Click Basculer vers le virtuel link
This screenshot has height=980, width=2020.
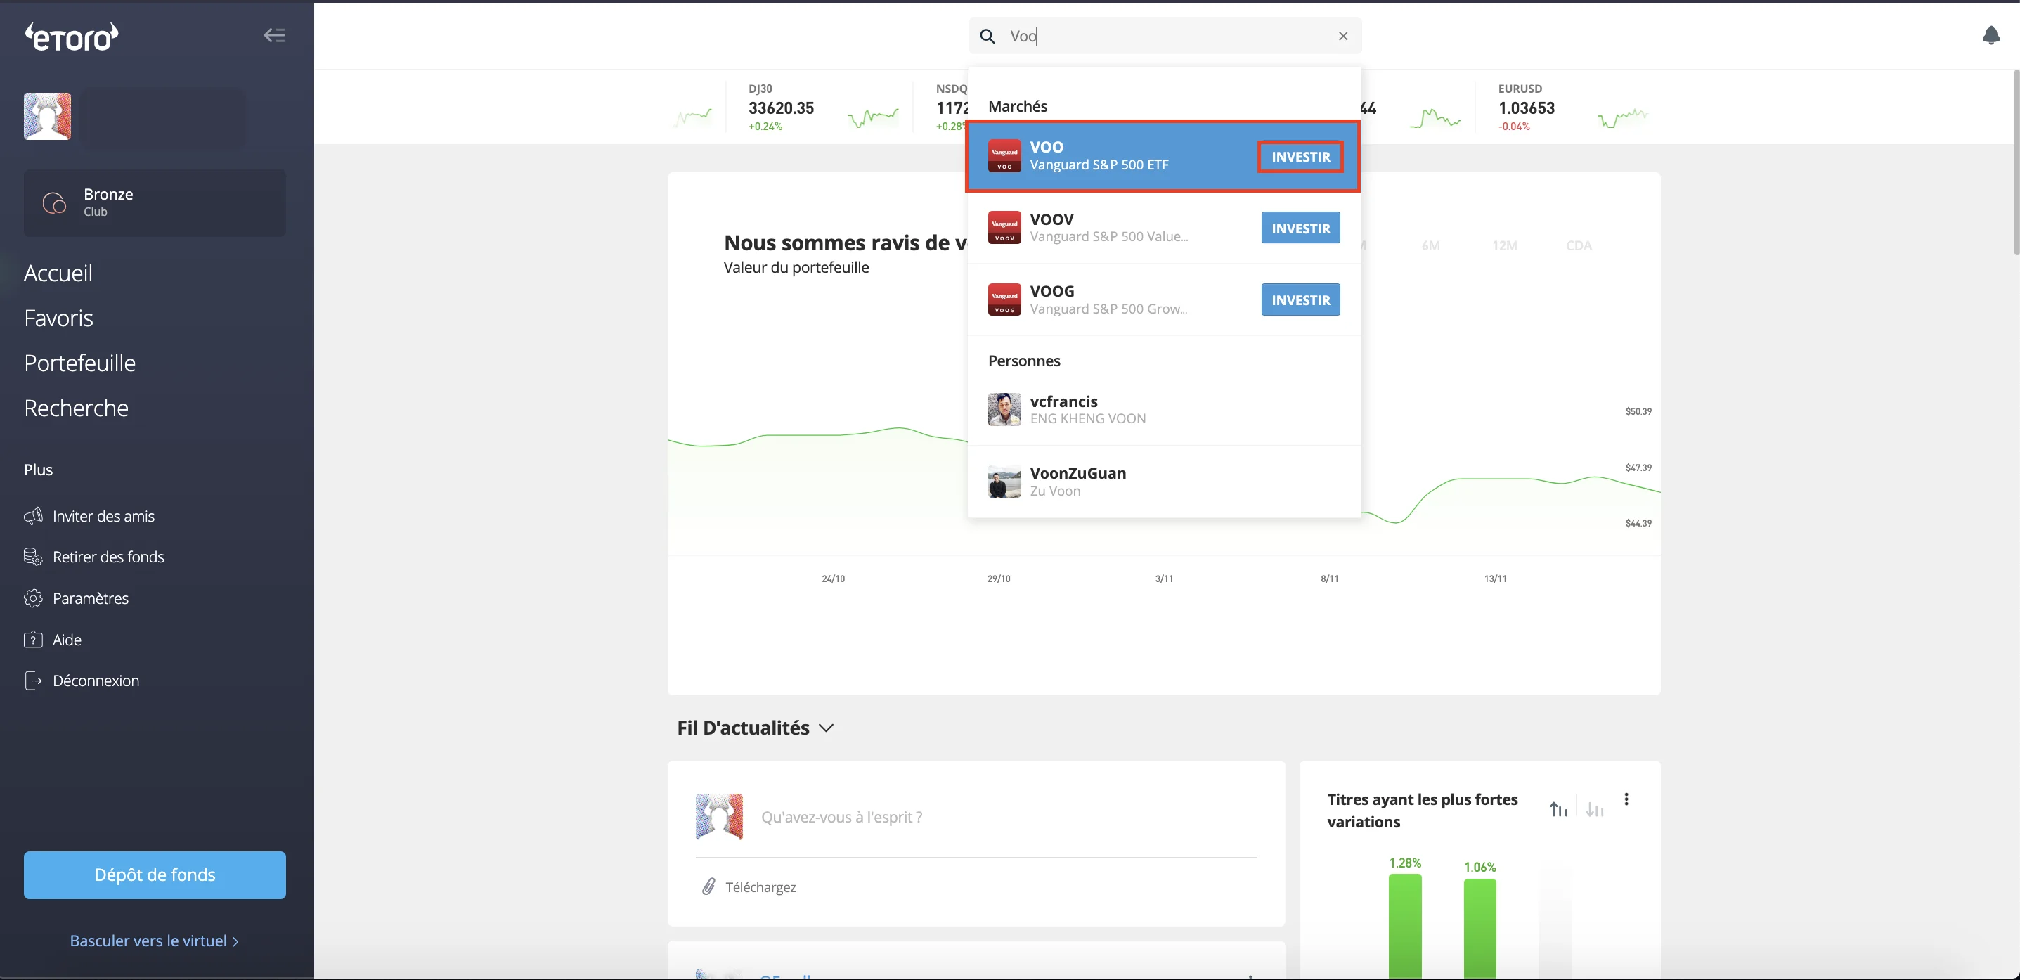tap(154, 940)
